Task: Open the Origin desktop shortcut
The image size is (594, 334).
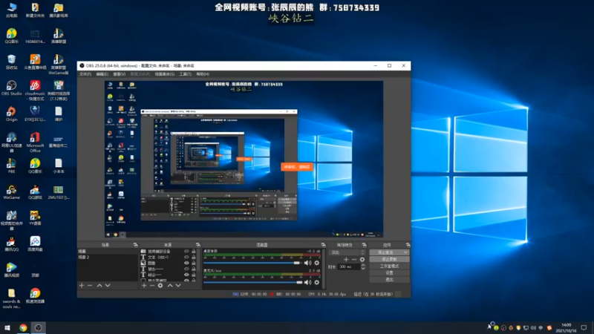Action: (11, 114)
